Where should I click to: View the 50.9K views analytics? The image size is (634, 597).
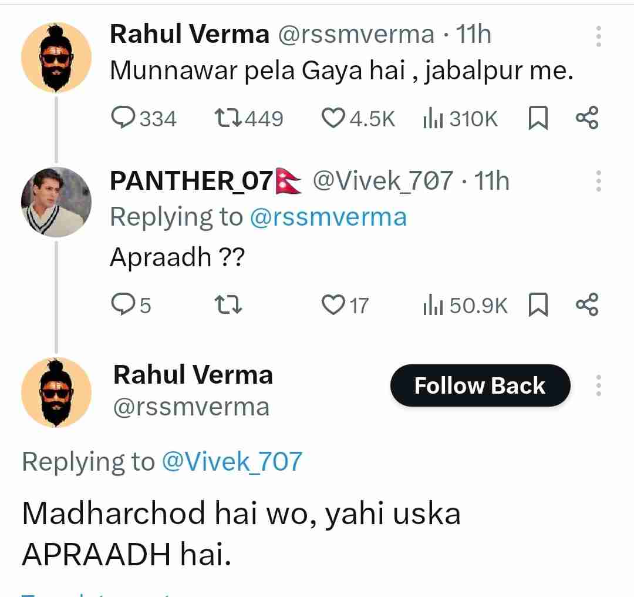point(433,304)
